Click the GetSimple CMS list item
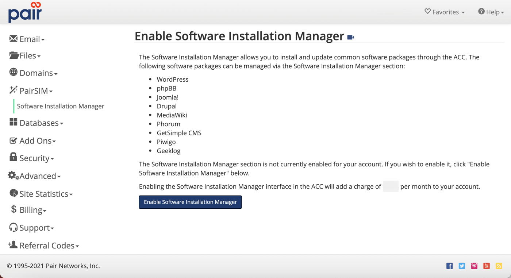The image size is (511, 278). pos(179,133)
